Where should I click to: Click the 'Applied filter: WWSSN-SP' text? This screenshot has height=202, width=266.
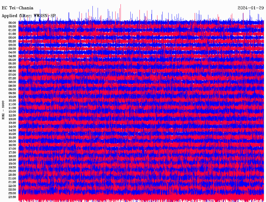tap(29, 16)
